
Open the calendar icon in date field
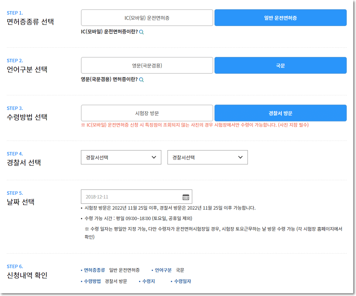coord(186,197)
